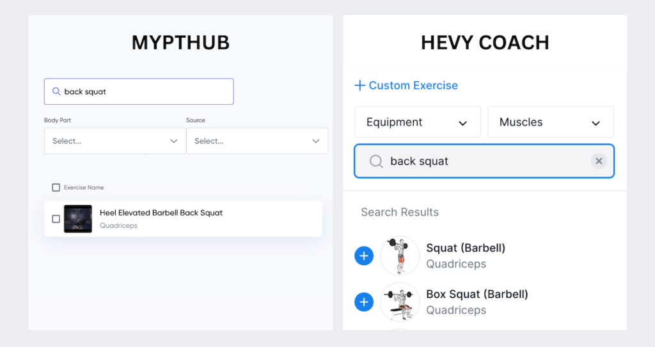Focus the MyPTHub back squat search field
The image size is (655, 347).
[x=146, y=91]
